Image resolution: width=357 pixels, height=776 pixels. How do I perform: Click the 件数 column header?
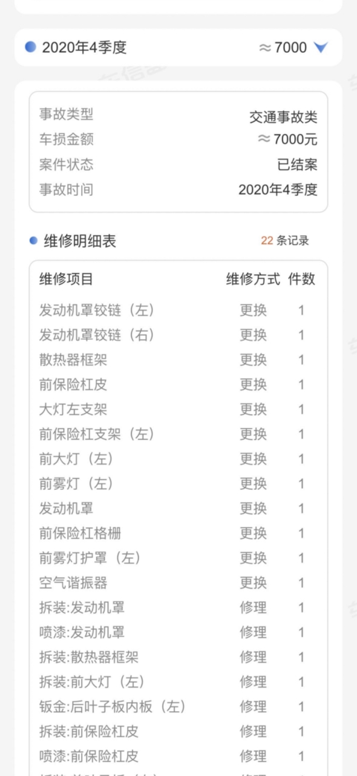(301, 279)
